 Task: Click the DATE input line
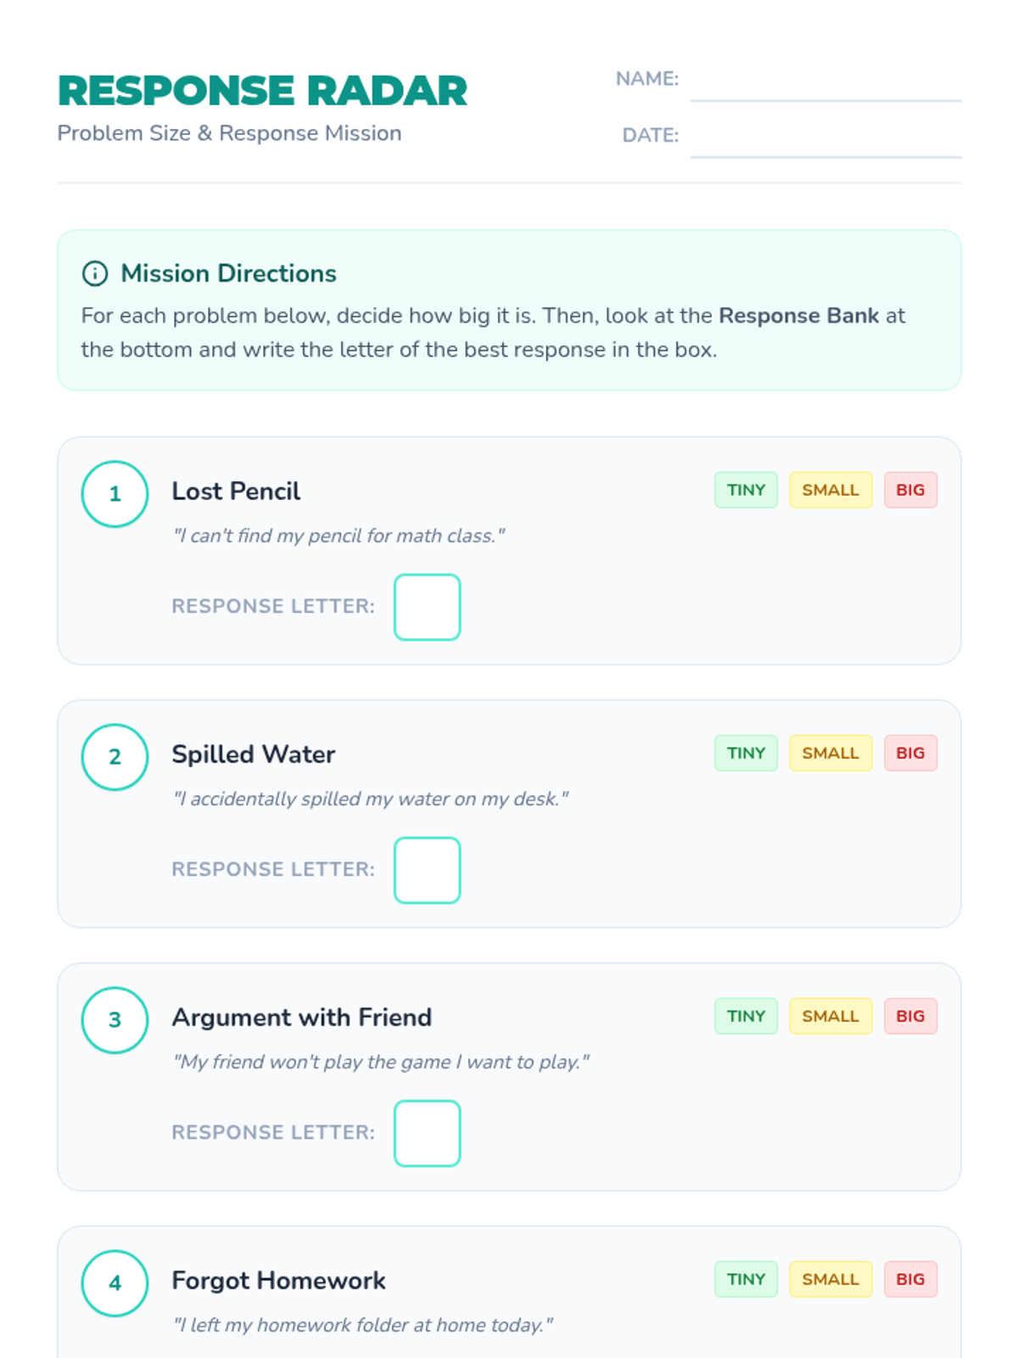point(825,138)
